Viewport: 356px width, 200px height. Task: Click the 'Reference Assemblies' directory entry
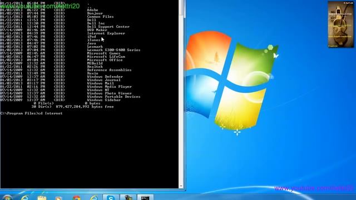109,70
